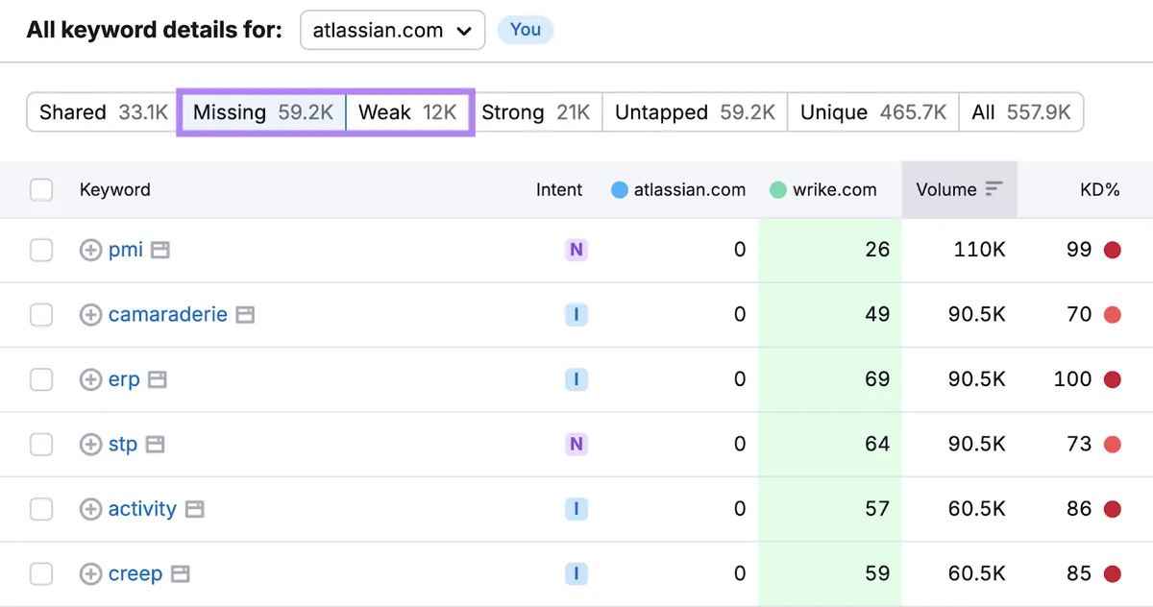This screenshot has height=607, width=1153.
Task: Add the pmi keyword using its plus icon
Action: pos(90,251)
